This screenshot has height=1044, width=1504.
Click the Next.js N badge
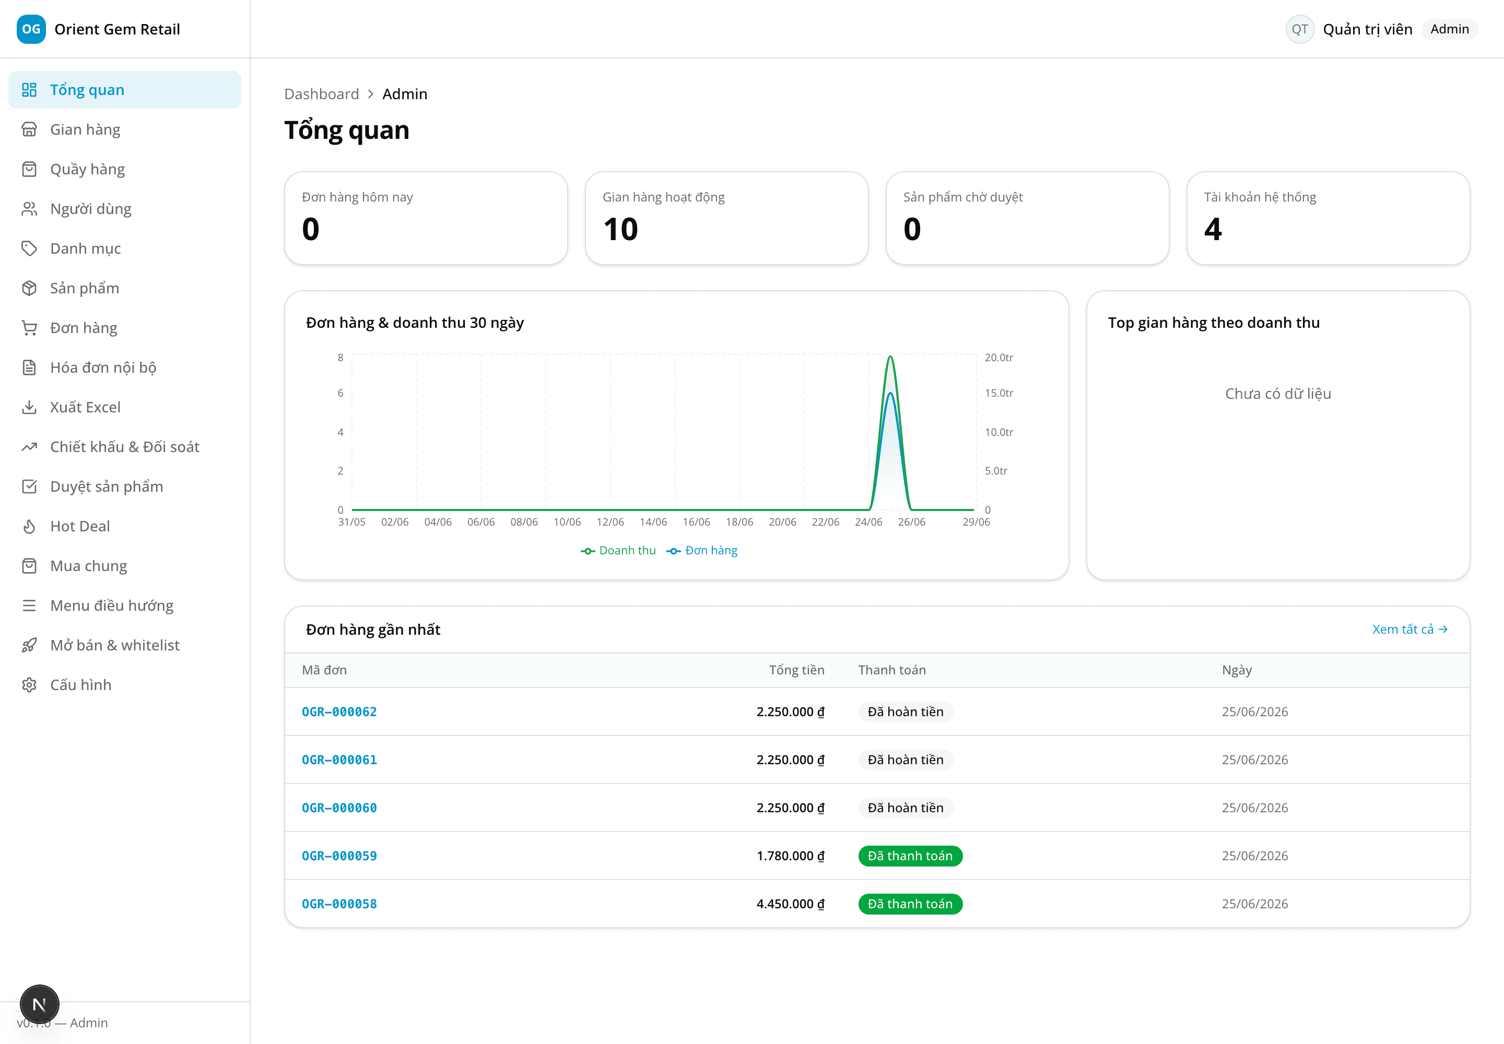point(39,1004)
